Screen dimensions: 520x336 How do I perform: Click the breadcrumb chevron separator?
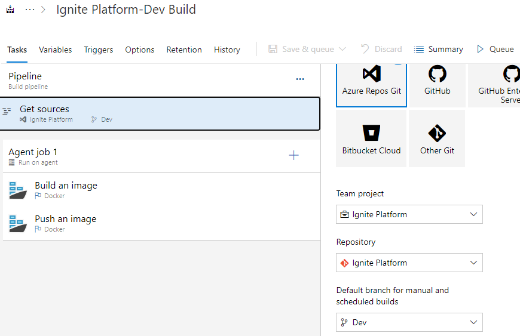[x=43, y=10]
